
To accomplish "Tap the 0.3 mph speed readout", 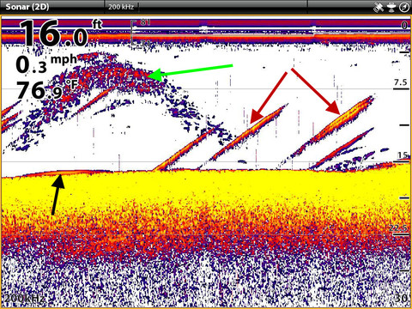I will pos(46,64).
